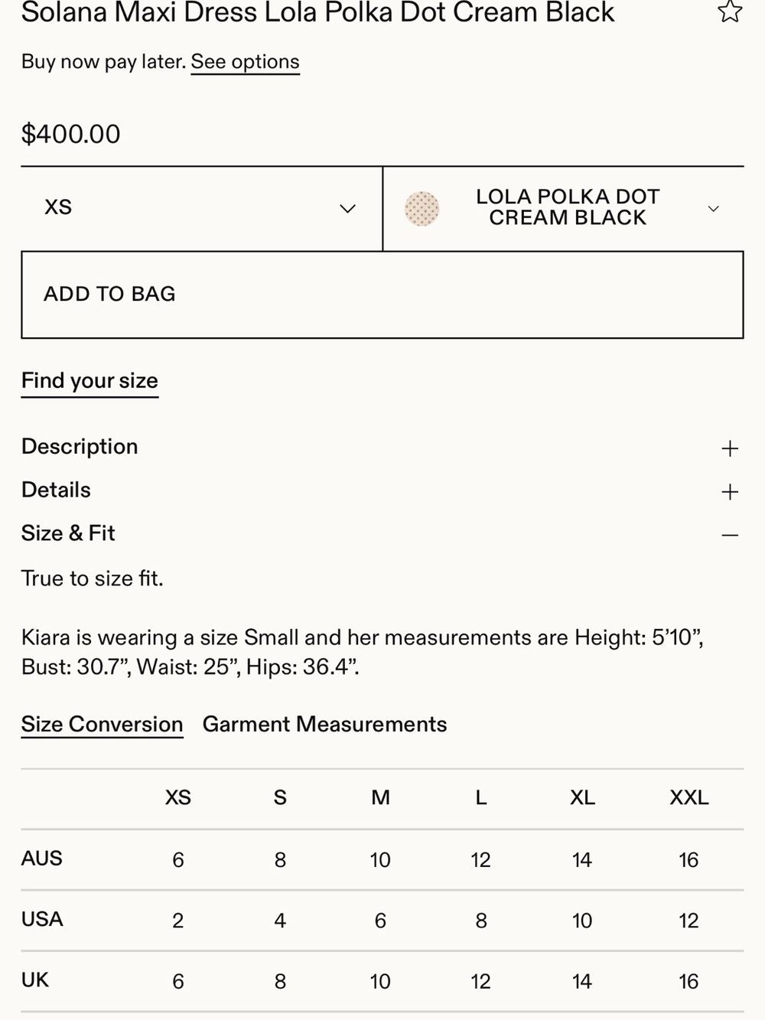This screenshot has width=765, height=1020.
Task: Add product to wishlist with star icon
Action: [730, 11]
